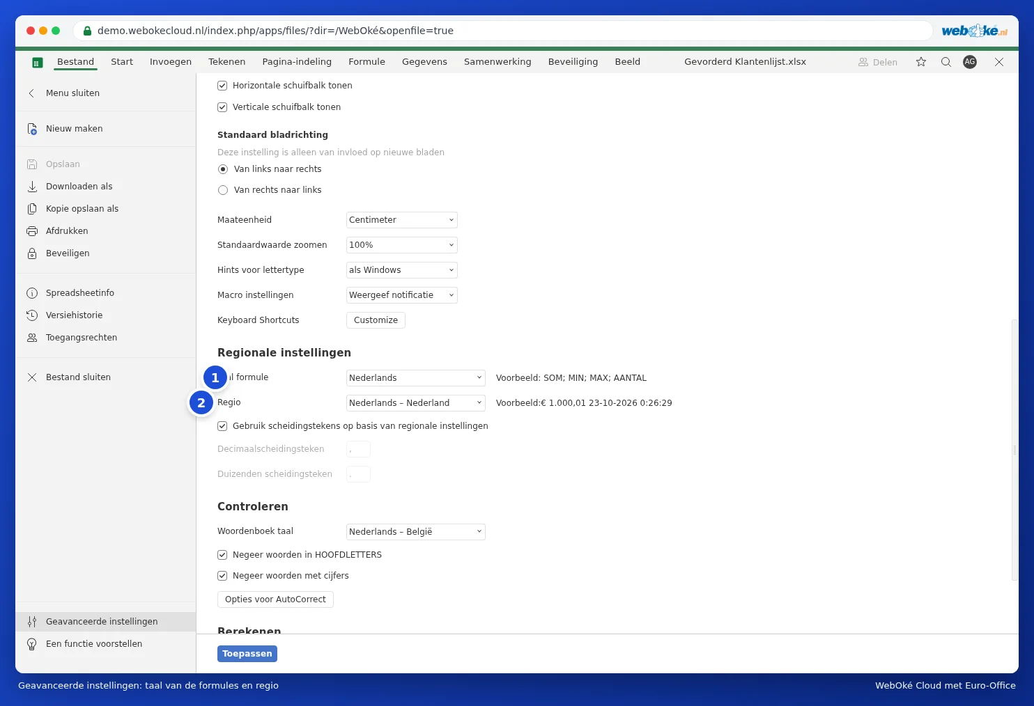Select Van rechts naar links radio button

[223, 190]
